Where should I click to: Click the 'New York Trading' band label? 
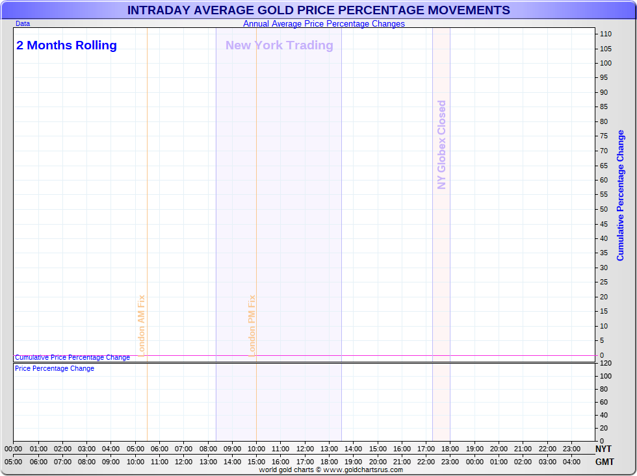pyautogui.click(x=279, y=45)
